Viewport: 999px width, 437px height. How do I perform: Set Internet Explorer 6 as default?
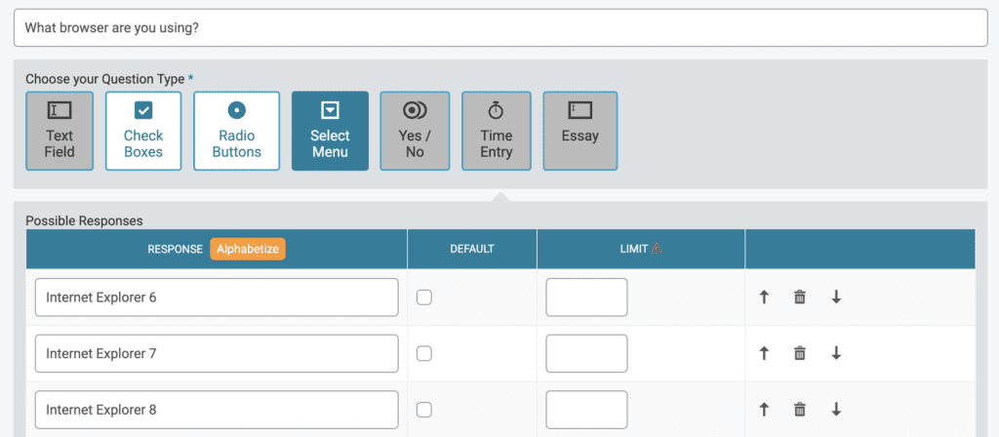tap(423, 298)
